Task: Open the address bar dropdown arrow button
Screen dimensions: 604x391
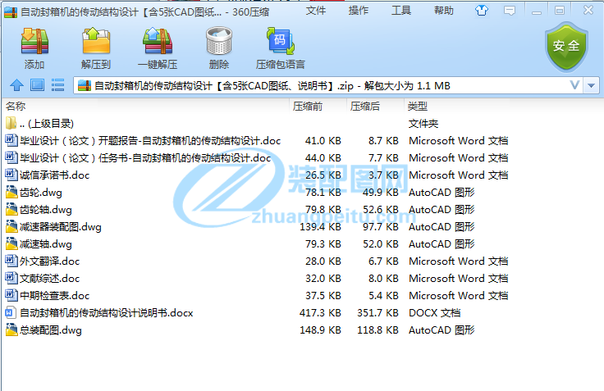Action: [592, 85]
